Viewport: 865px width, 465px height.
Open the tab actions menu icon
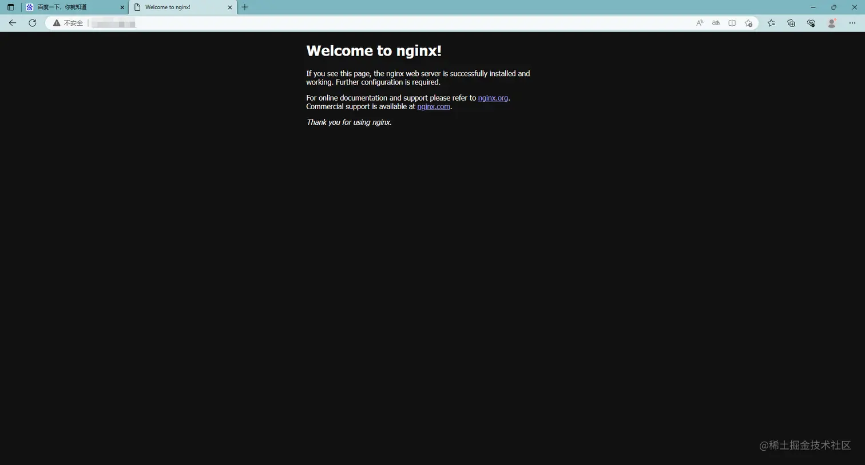tap(10, 7)
